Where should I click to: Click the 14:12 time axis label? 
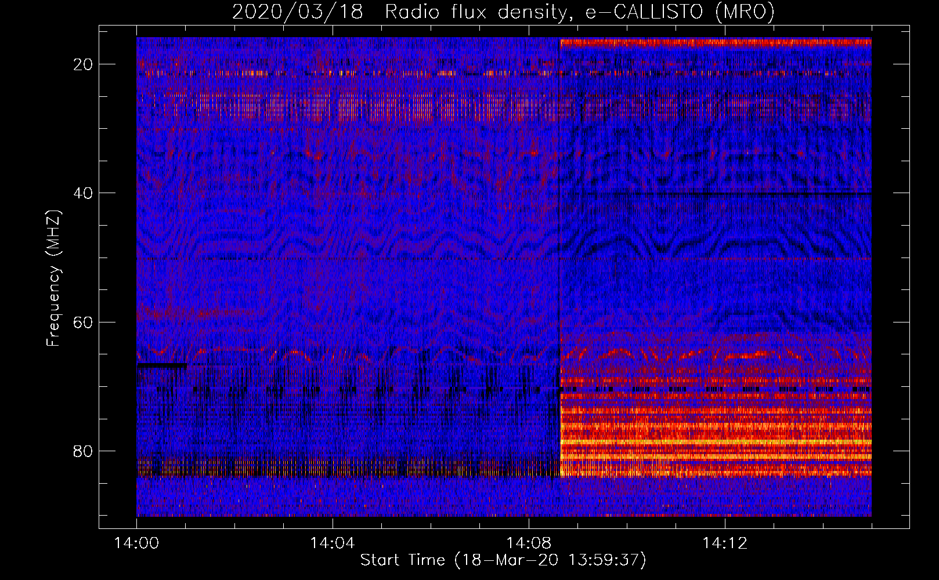725,543
